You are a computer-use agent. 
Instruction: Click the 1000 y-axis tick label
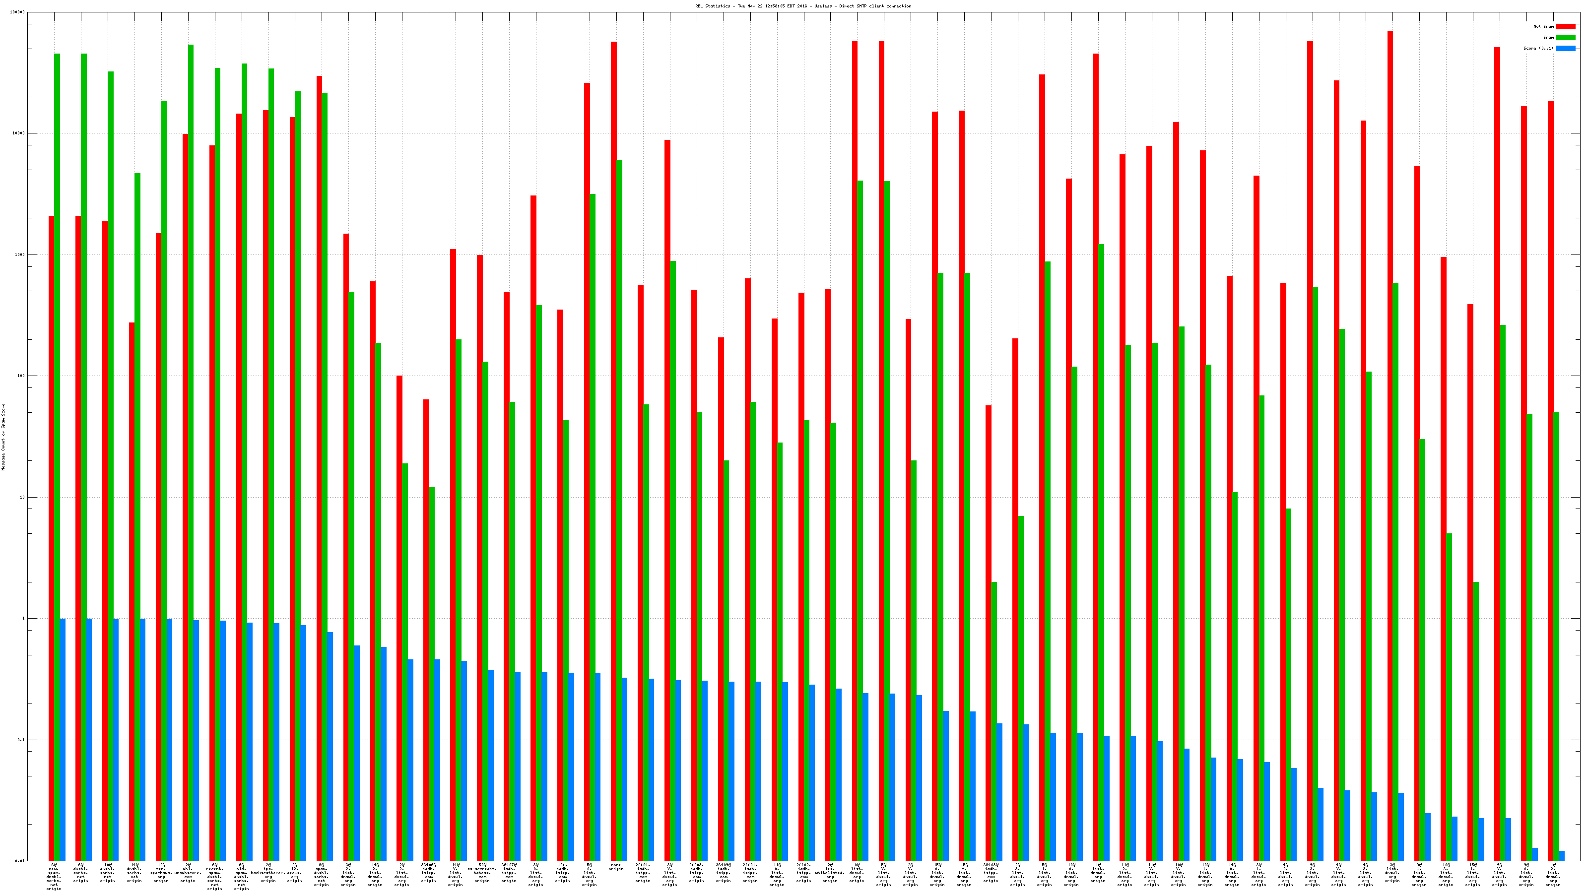click(20, 255)
